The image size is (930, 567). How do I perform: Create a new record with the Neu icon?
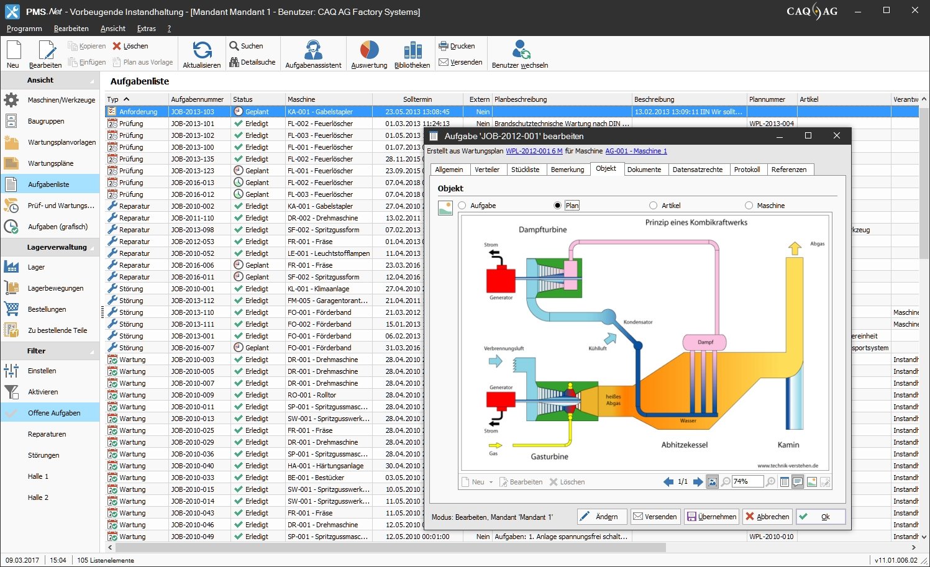click(13, 53)
